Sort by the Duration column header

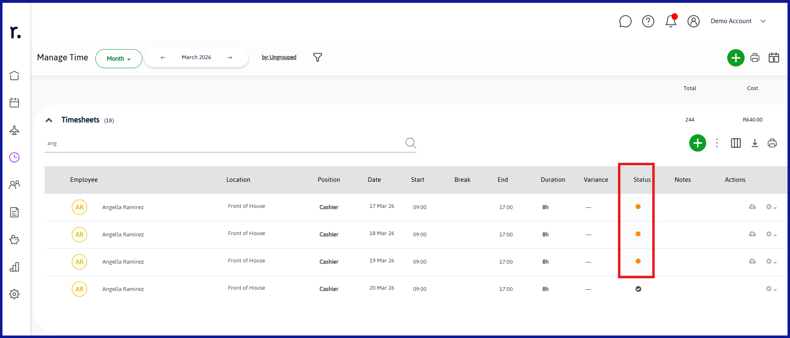(x=553, y=180)
